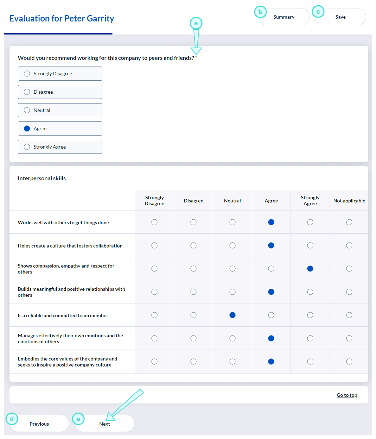
Task: Go to the Previous page
Action: coord(39,424)
